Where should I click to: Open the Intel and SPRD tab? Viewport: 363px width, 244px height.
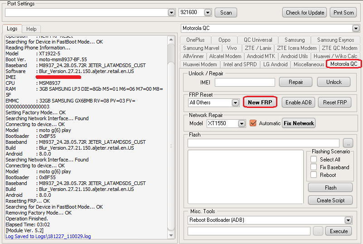pos(240,64)
